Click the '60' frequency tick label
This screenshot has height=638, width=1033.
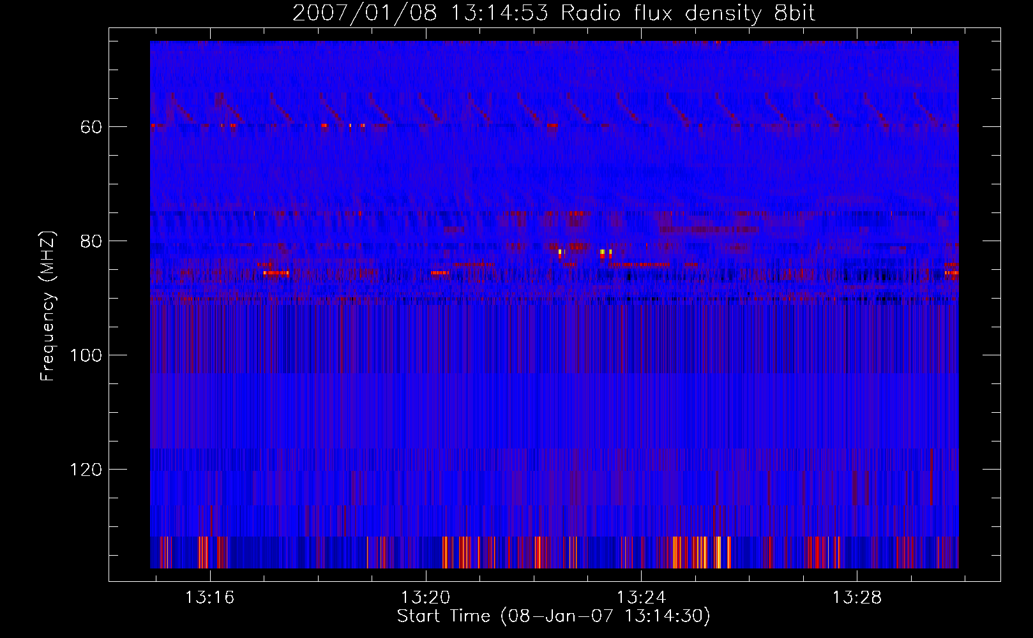91,127
